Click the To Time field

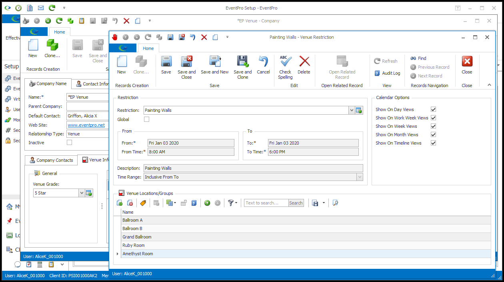point(313,152)
